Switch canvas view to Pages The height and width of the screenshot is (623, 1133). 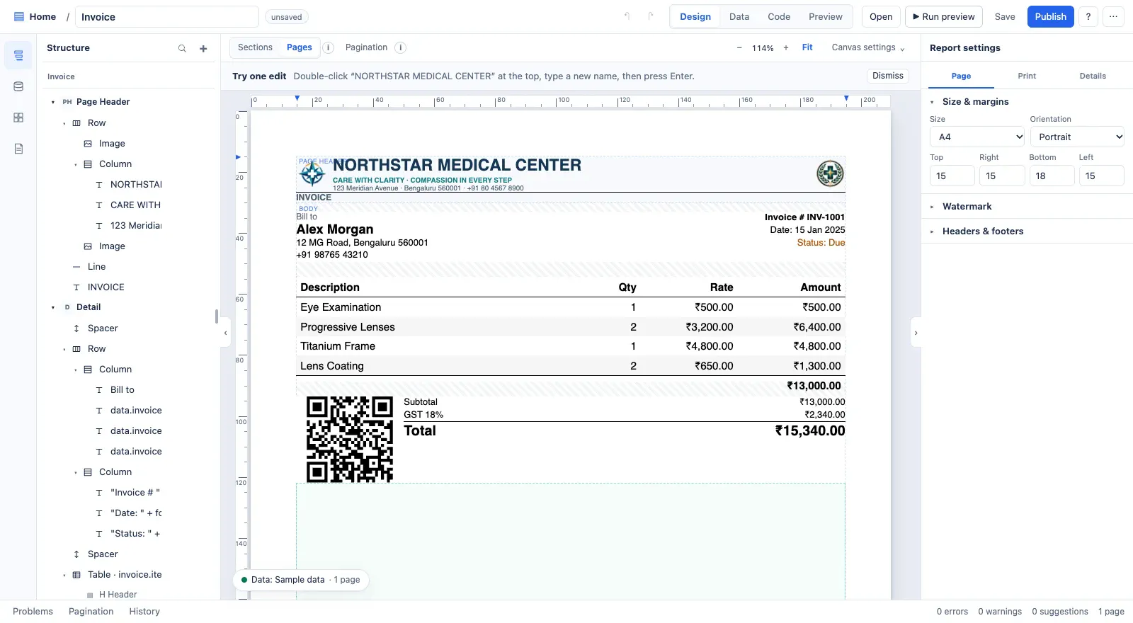click(x=300, y=47)
